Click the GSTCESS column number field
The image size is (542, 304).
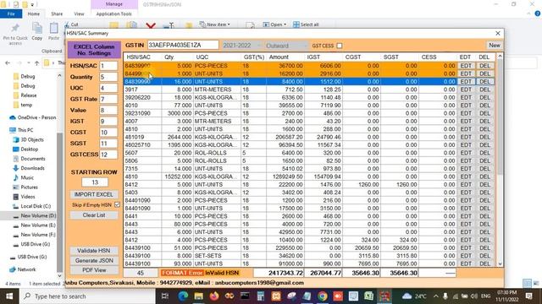click(108, 155)
